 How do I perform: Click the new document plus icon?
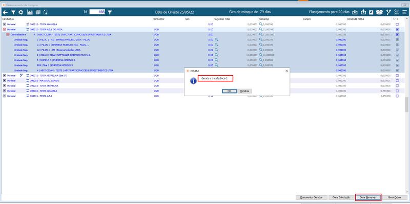[46, 12]
